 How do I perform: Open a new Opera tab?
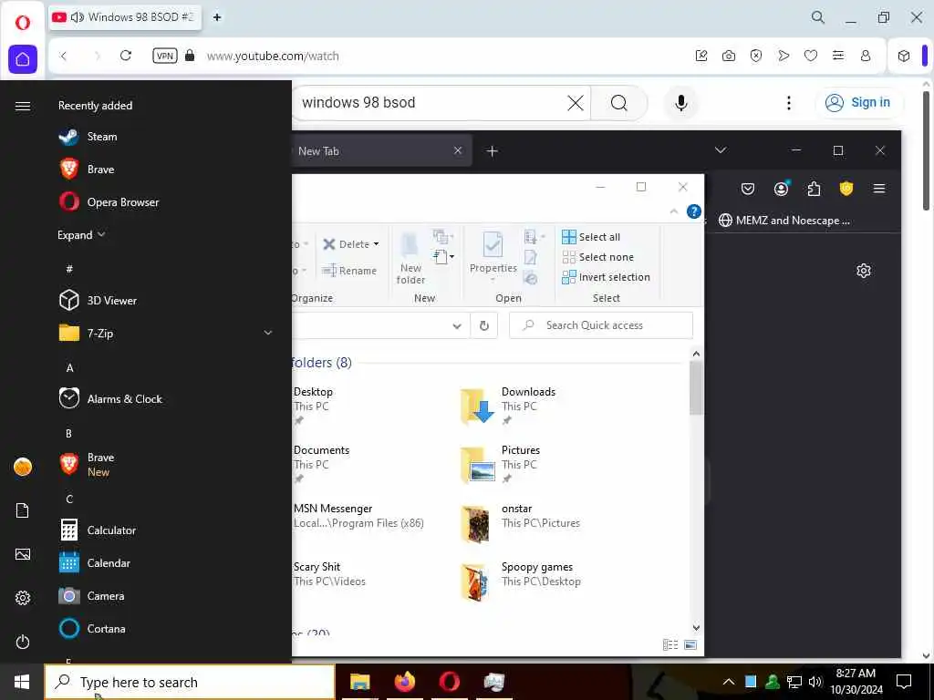217,17
